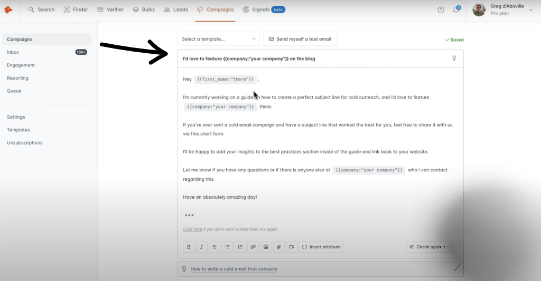Click Greg d'Aboville's profile avatar
The image size is (541, 281).
click(x=479, y=10)
